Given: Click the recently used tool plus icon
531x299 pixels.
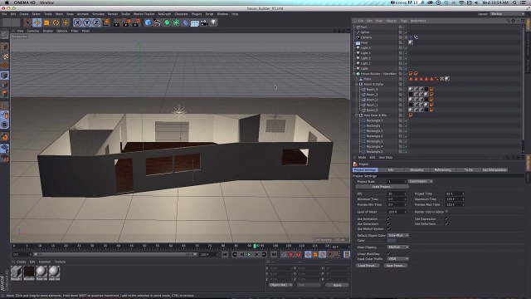Looking at the screenshot, I should 66,22.
